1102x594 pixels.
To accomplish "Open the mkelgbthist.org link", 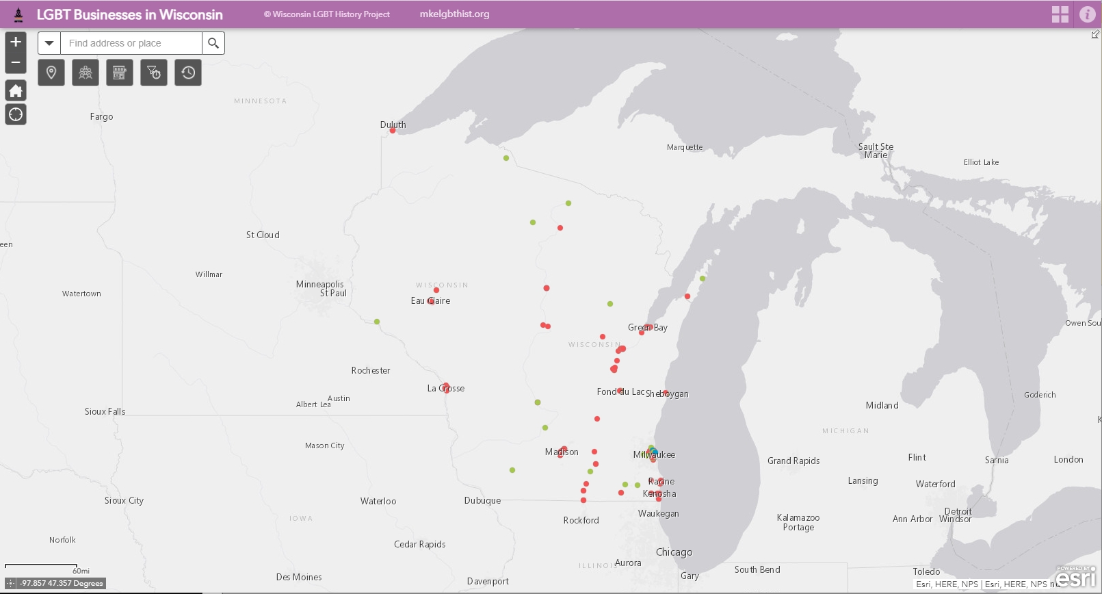I will pos(454,14).
